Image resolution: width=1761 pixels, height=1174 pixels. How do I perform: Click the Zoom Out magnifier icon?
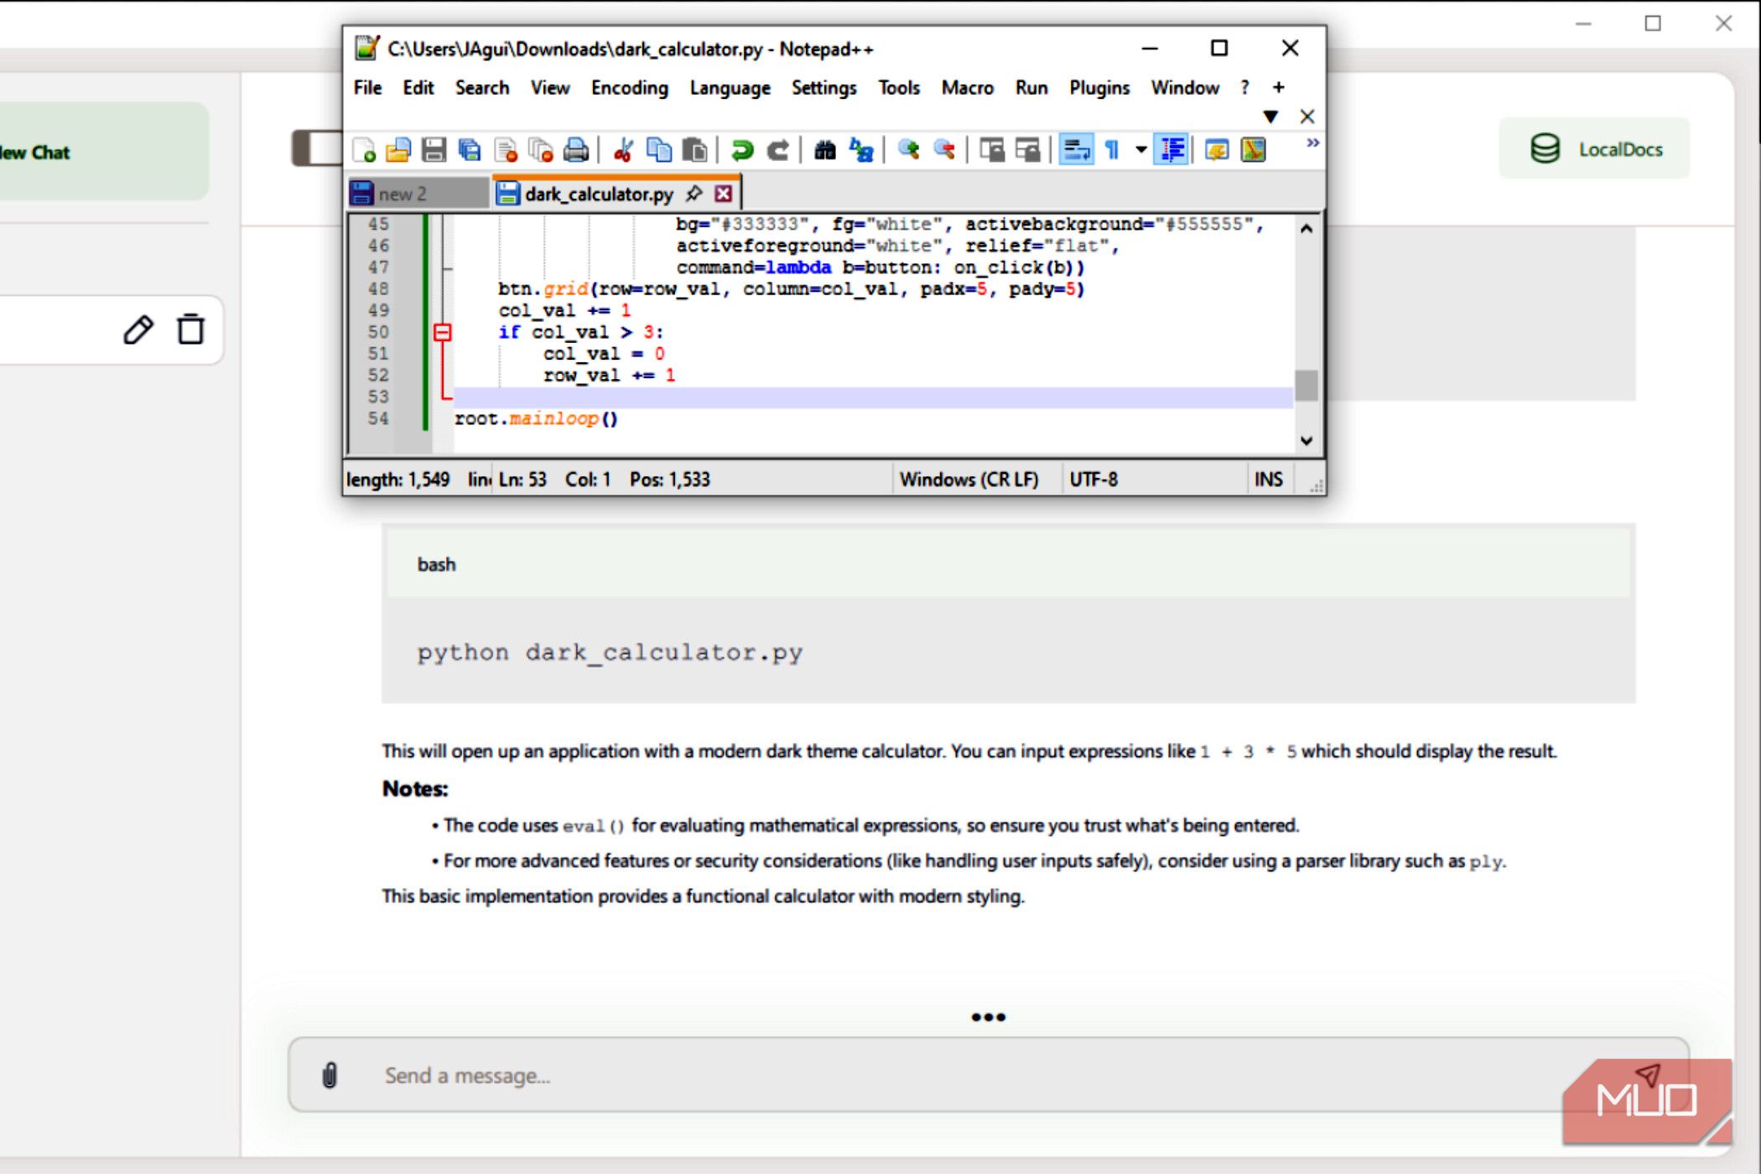point(944,150)
